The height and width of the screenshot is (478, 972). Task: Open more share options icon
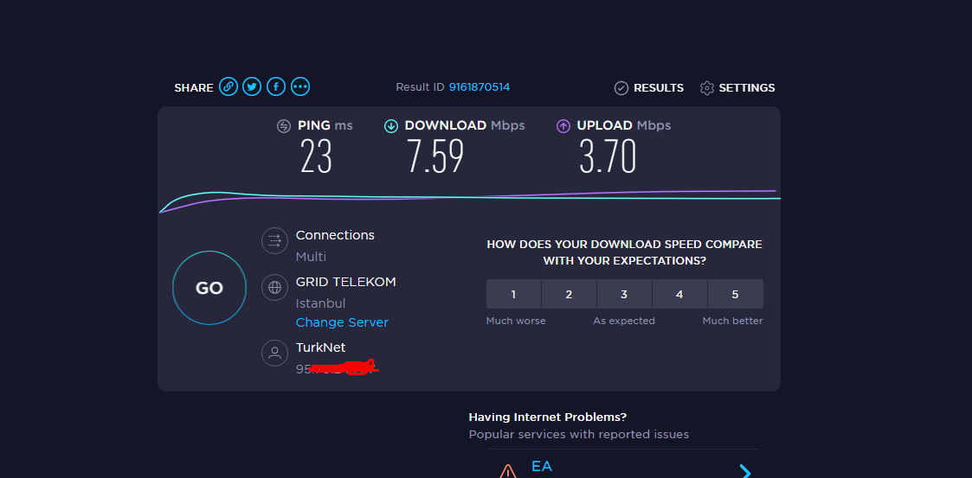pos(300,86)
